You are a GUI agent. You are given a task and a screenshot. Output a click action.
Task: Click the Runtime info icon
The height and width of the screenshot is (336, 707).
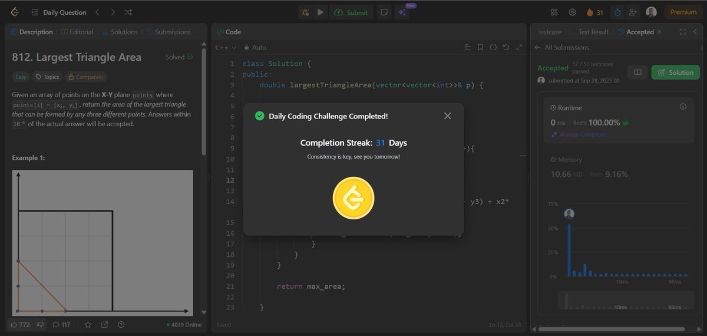pos(683,107)
